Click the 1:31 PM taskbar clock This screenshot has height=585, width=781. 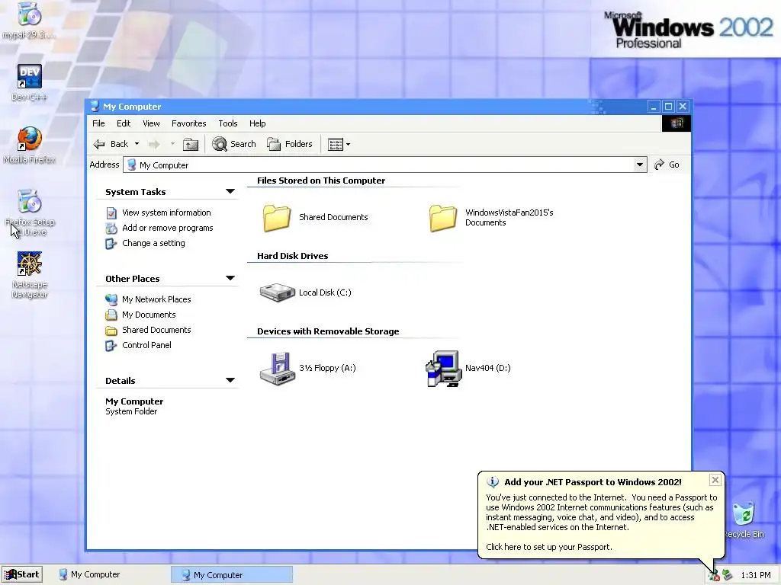click(756, 575)
